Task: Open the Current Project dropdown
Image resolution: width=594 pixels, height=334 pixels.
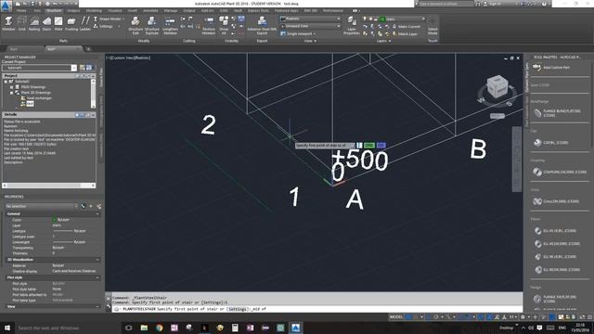Action: [x=39, y=68]
